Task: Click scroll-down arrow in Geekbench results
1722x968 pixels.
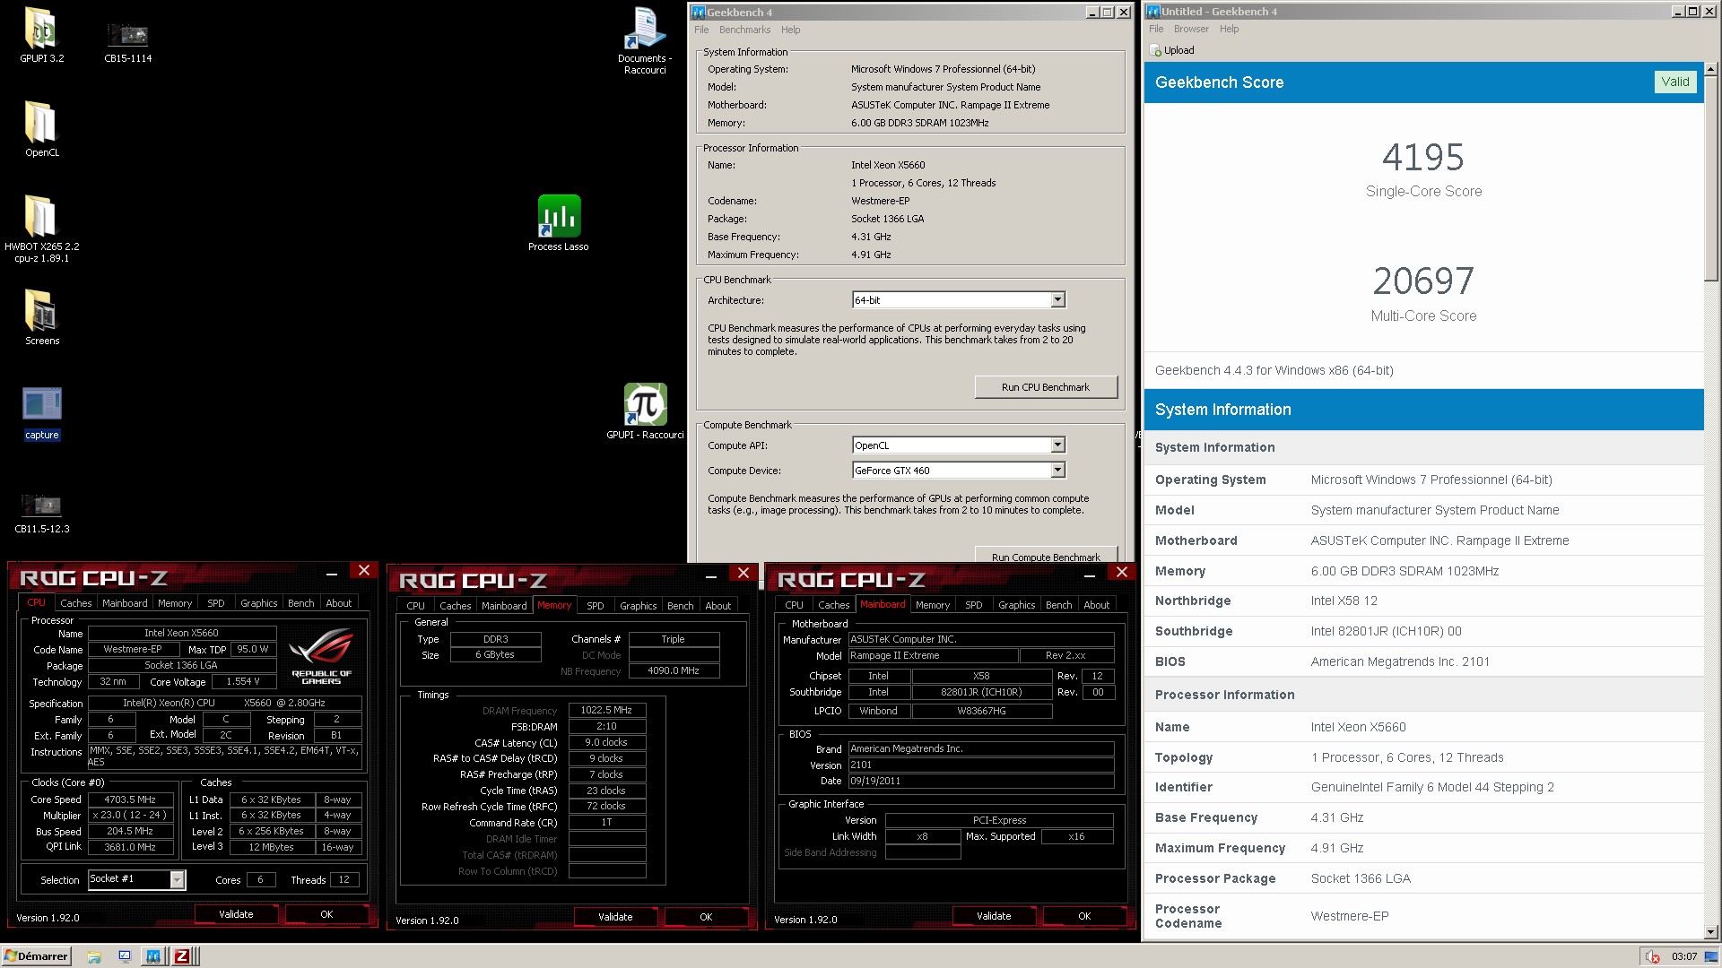Action: [1711, 932]
